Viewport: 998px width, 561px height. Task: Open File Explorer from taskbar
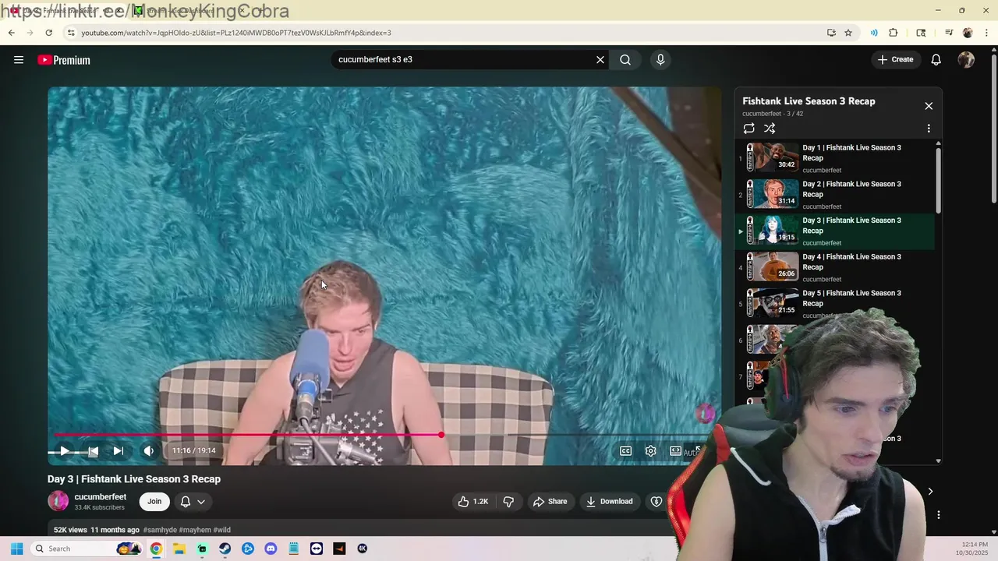point(179,549)
